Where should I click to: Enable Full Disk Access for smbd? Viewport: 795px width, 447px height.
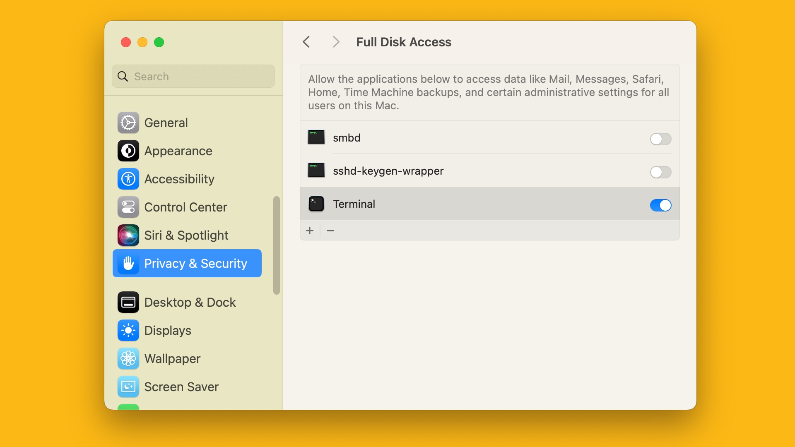(x=660, y=139)
